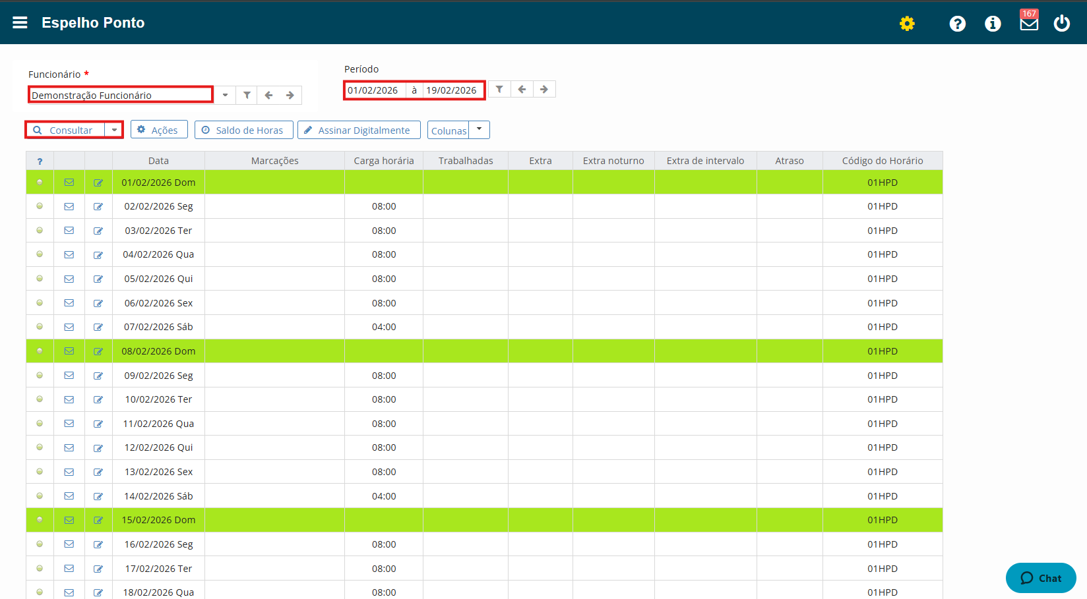Expand the Colunas dropdown arrow

point(480,129)
